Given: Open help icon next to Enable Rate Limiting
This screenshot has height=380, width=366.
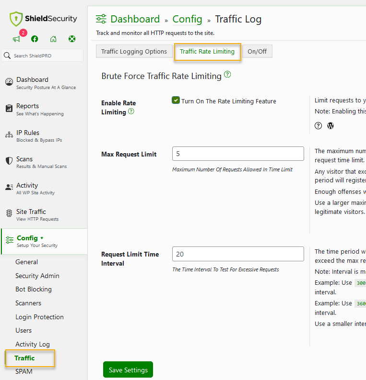Looking at the screenshot, I should pyautogui.click(x=131, y=111).
